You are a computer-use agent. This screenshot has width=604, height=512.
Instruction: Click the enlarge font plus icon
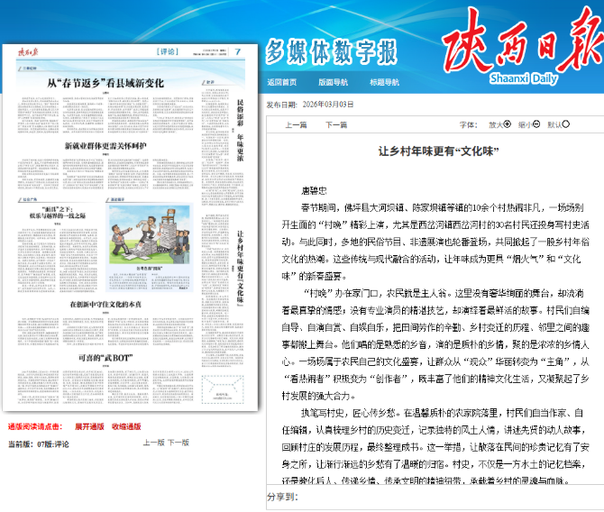point(507,125)
